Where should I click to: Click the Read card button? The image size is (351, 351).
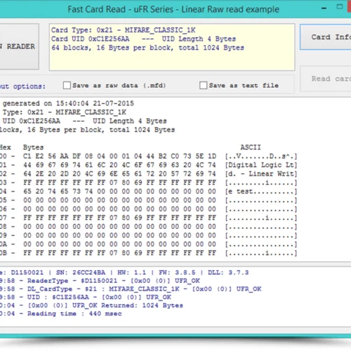tap(326, 79)
